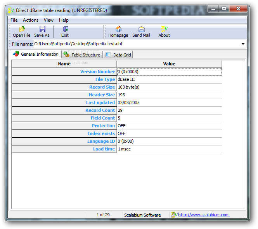Select the '1 msec' load time value
This screenshot has height=229, width=258.
tap(170, 149)
